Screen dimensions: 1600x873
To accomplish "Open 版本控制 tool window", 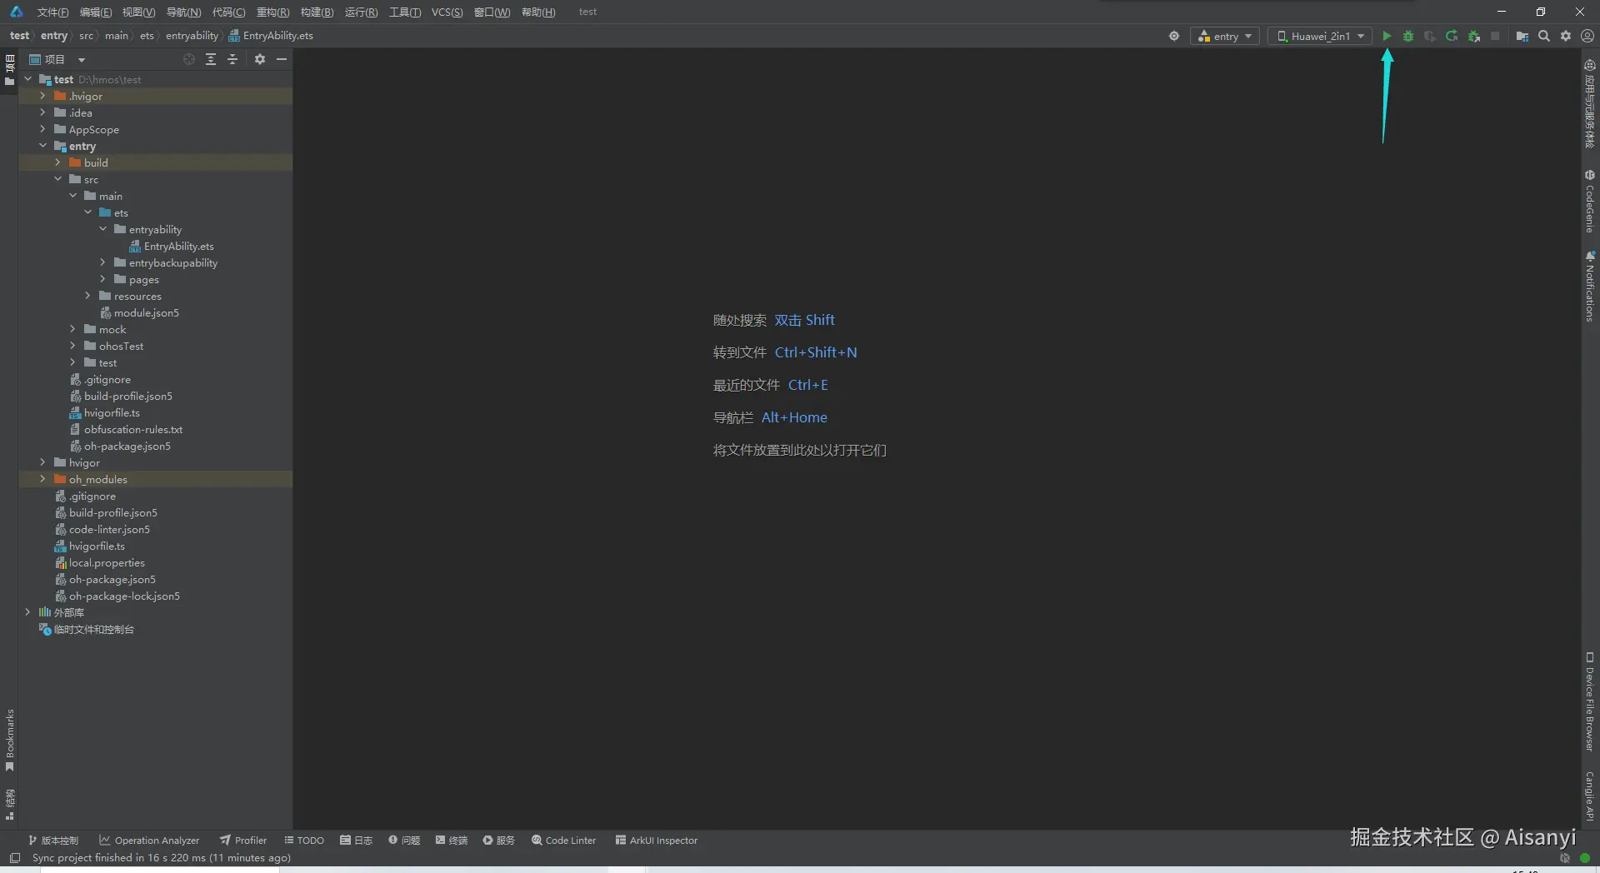I will pos(53,841).
